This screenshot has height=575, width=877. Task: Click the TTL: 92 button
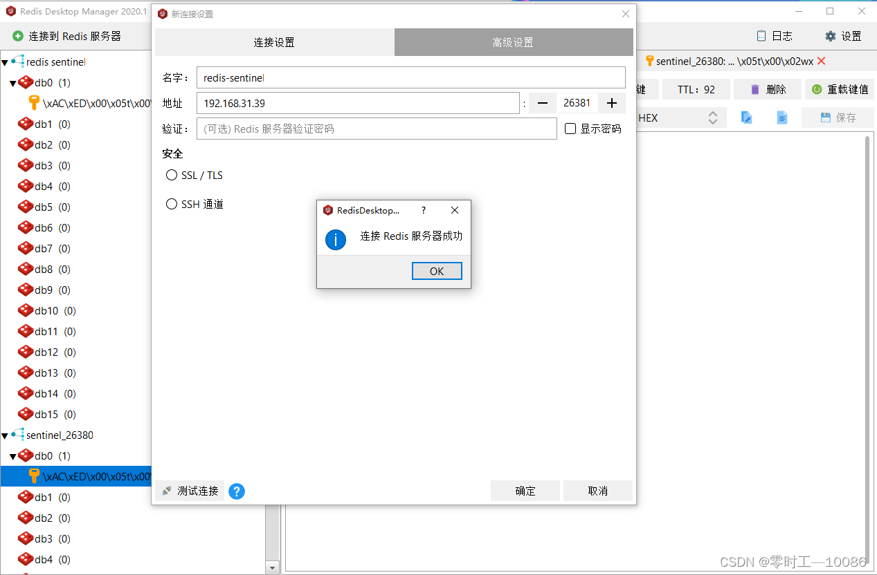point(696,89)
